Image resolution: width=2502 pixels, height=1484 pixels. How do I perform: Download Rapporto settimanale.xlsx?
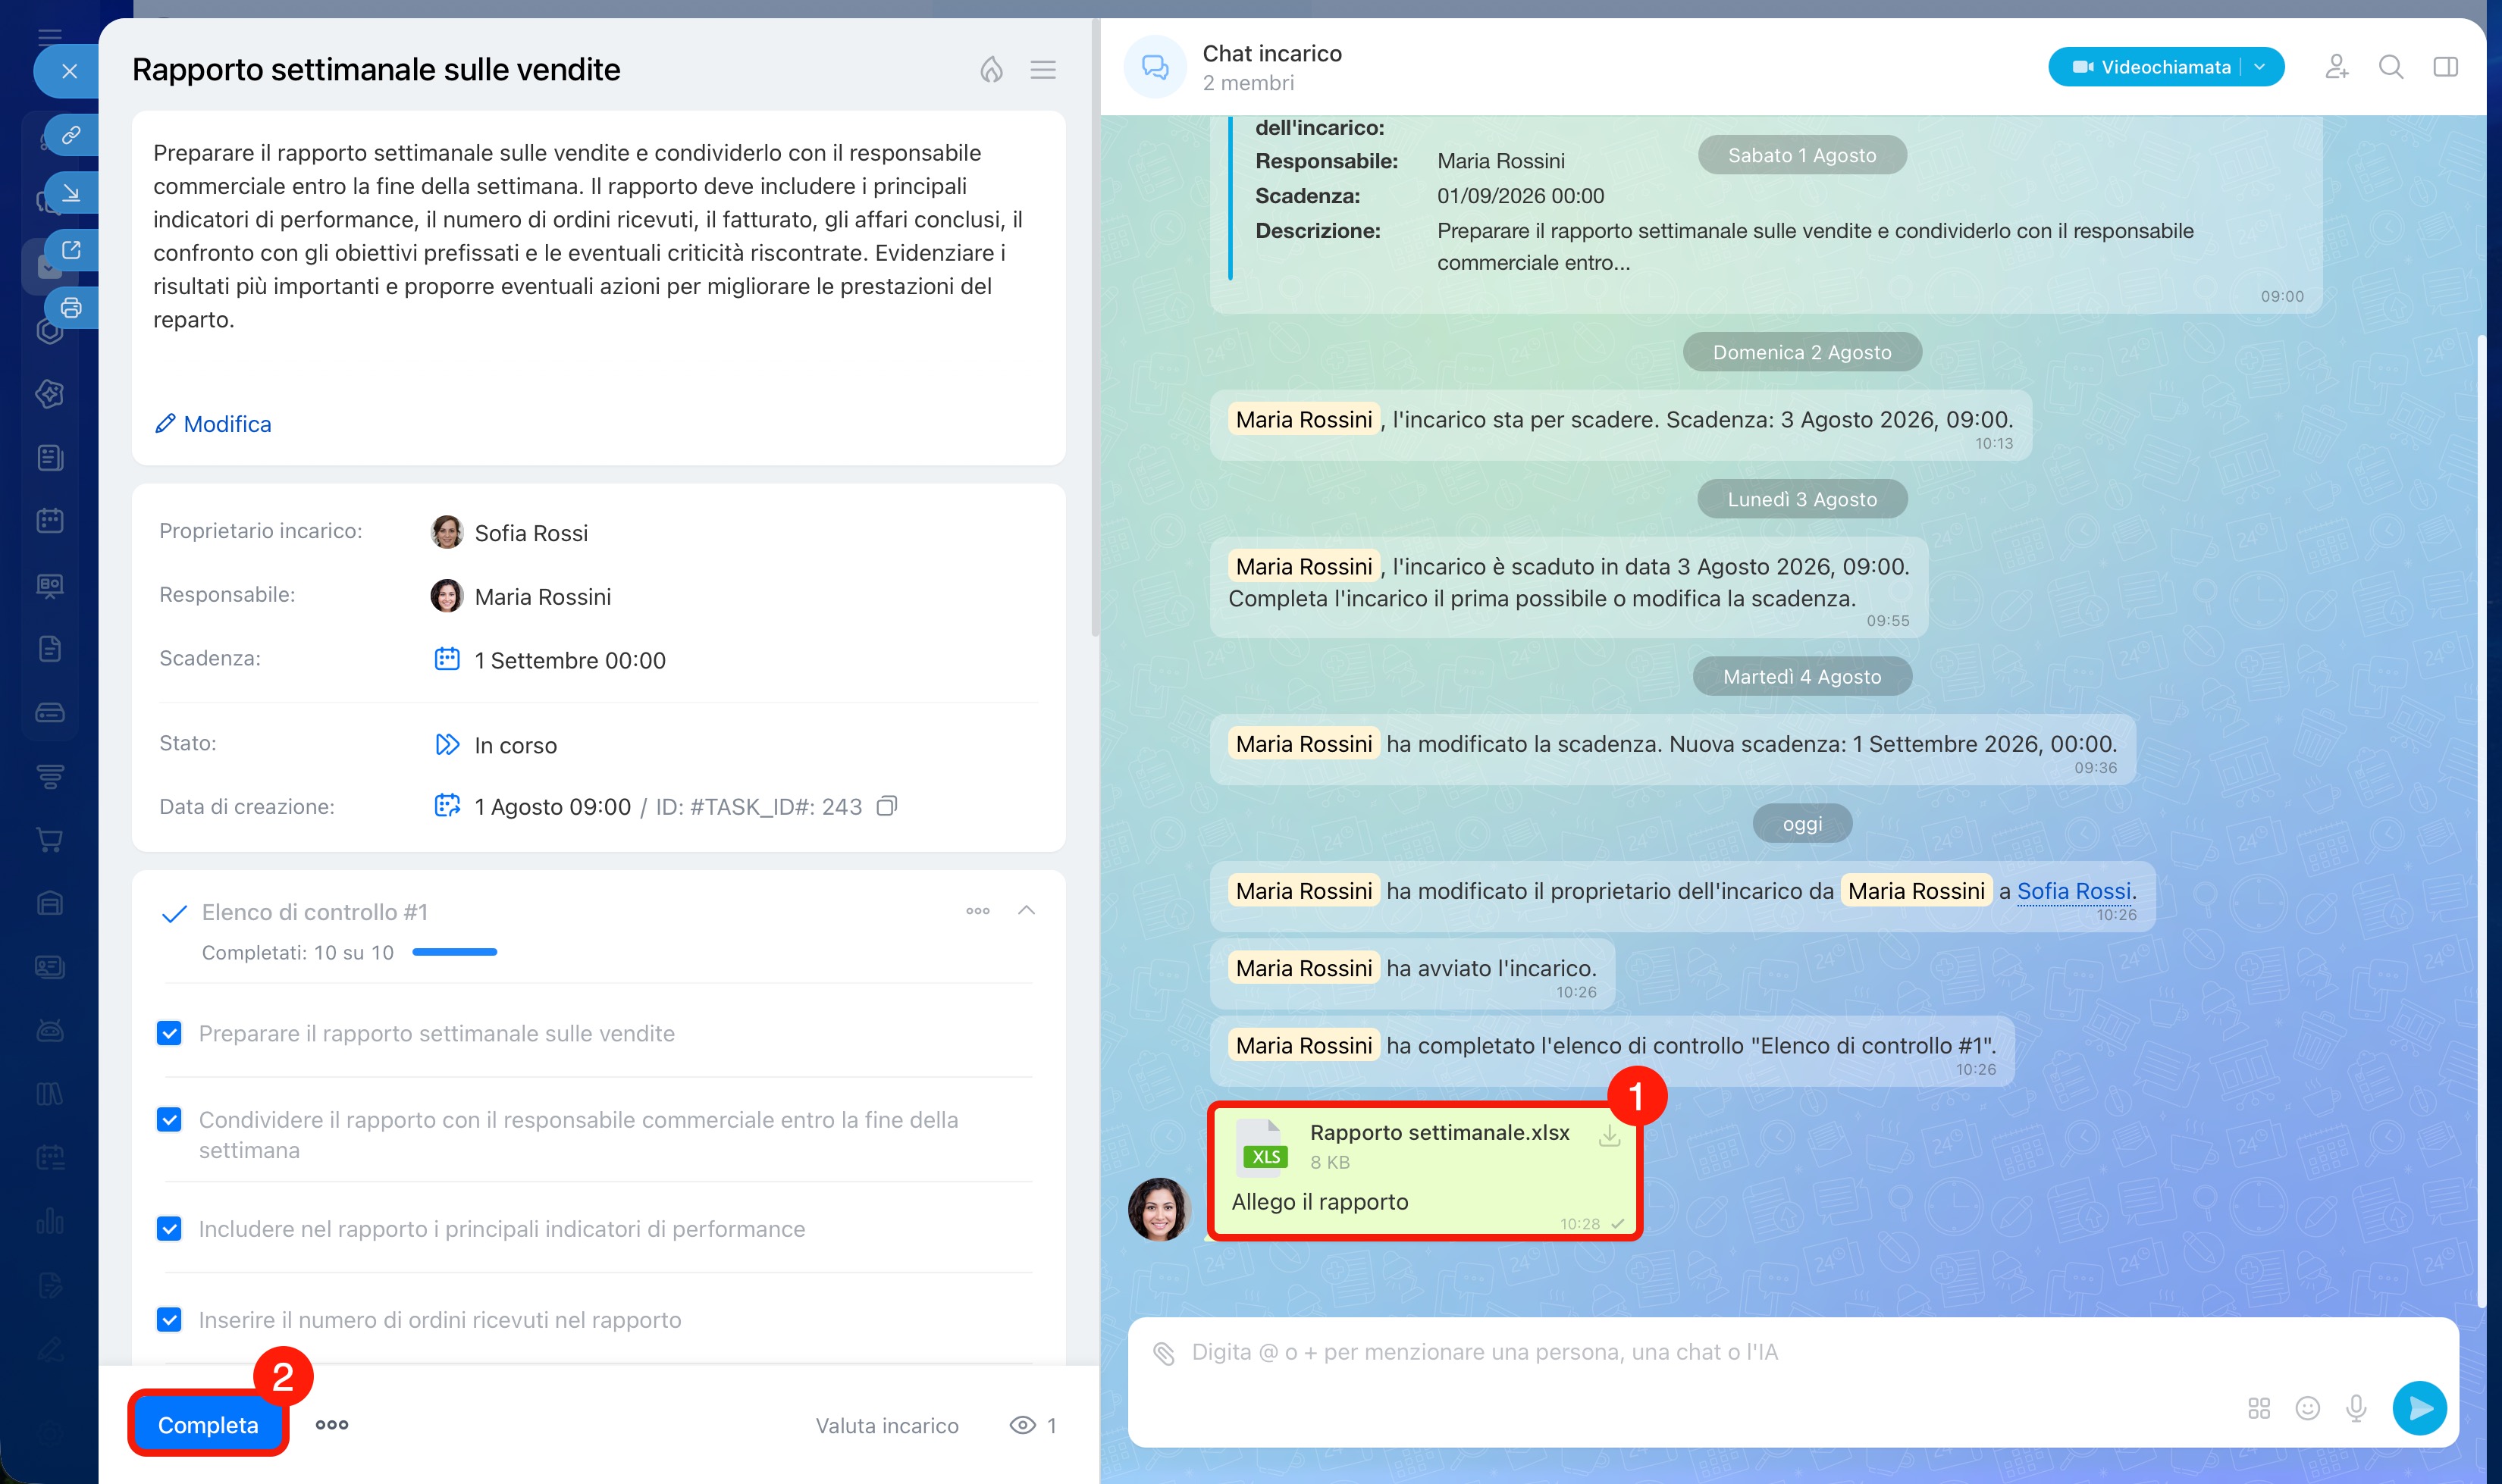[1609, 1136]
